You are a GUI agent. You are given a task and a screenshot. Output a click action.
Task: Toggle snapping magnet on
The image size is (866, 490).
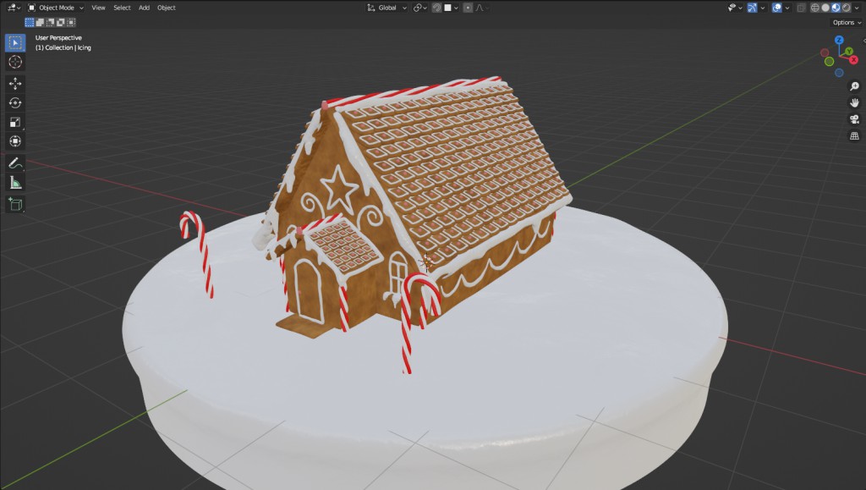pyautogui.click(x=436, y=8)
